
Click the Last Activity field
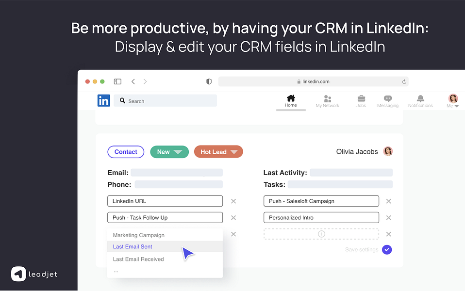coord(351,173)
